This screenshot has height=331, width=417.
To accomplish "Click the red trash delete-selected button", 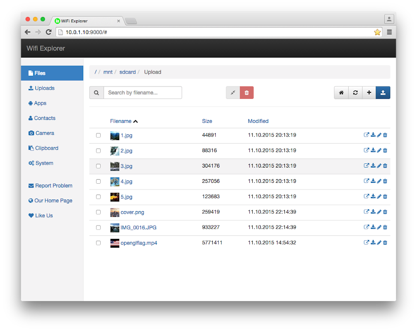I will point(247,93).
